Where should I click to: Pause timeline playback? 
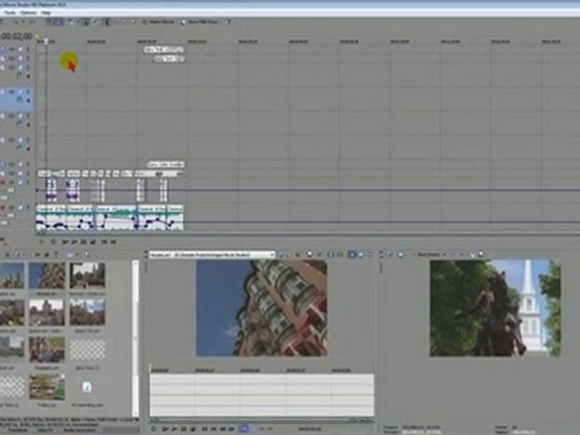(83, 242)
